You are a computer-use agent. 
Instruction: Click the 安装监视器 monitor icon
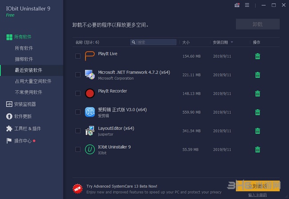click(x=9, y=104)
